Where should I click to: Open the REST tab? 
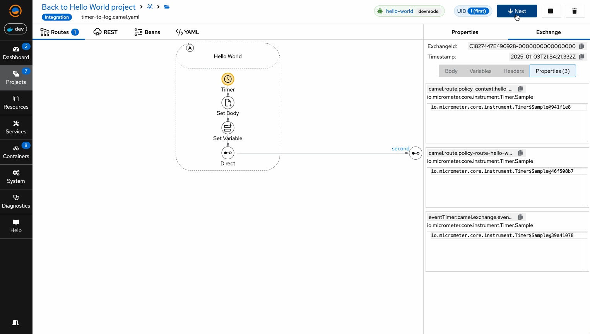[x=105, y=32]
